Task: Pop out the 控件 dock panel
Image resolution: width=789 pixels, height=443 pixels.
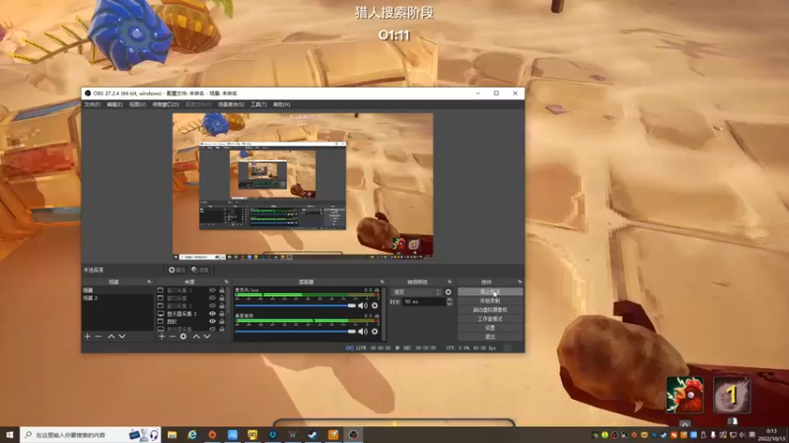Action: click(x=520, y=282)
